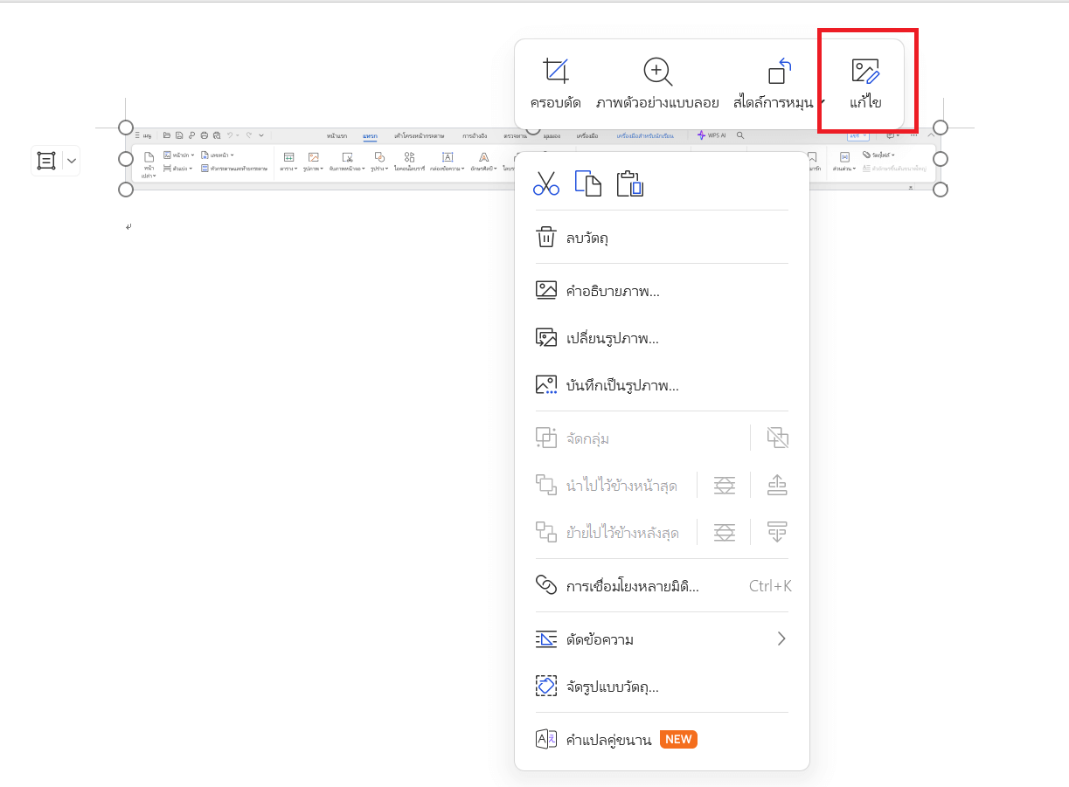This screenshot has width=1069, height=787.
Task: Expand the dropdown arrow next to สไตล์การหมุน
Action: coord(822,102)
